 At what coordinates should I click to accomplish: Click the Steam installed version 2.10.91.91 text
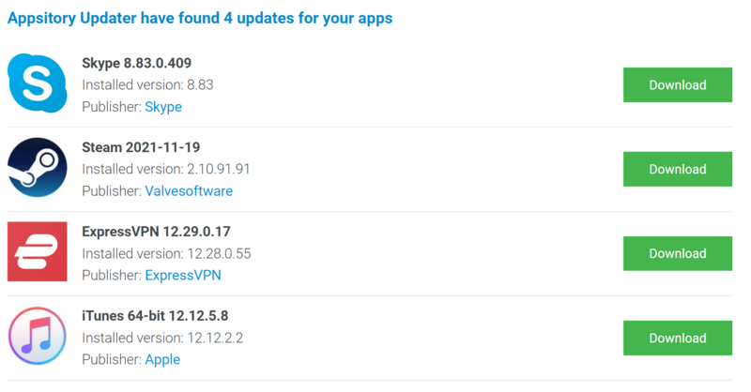tap(166, 169)
